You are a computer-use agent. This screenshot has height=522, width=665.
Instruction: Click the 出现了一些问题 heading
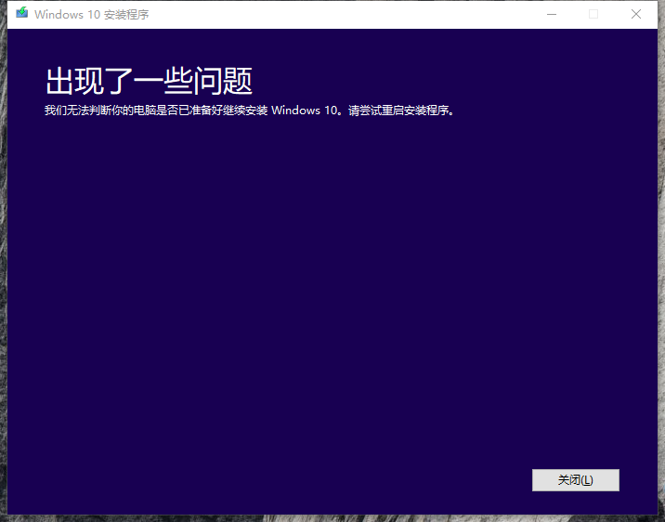(149, 81)
